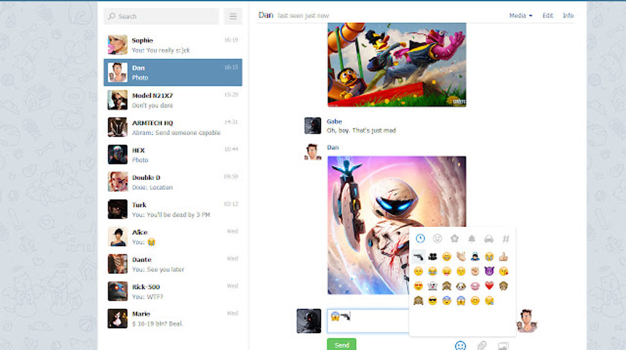Send the message with the Send button
The width and height of the screenshot is (626, 350).
pos(342,344)
